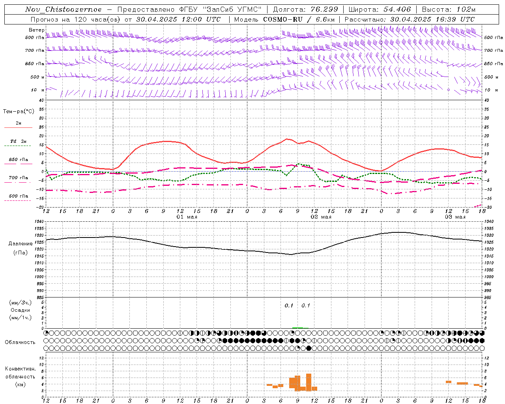This screenshot has width=505, height=404.
Task: Click the Высота: 102м value
Action: click(449, 9)
